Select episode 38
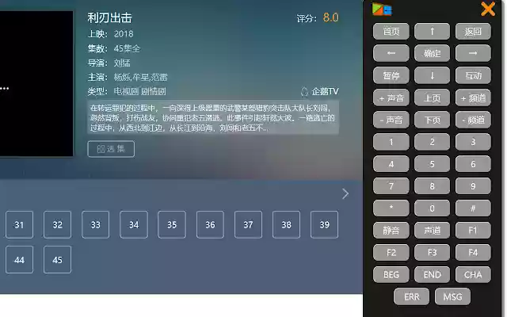The image size is (507, 317). [x=287, y=225]
